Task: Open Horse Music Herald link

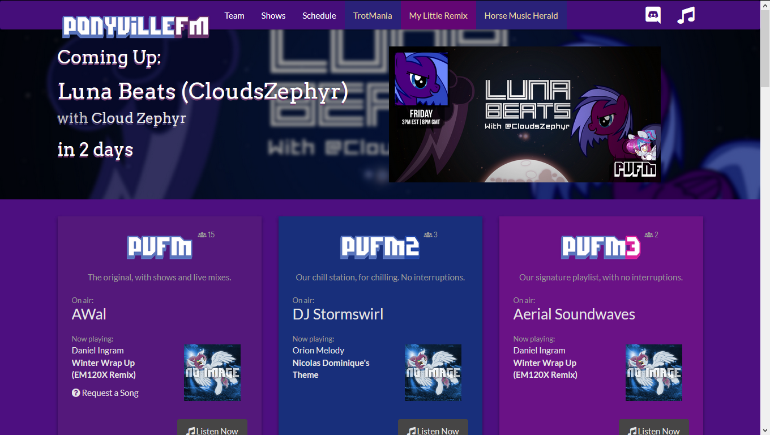Action: (x=521, y=15)
